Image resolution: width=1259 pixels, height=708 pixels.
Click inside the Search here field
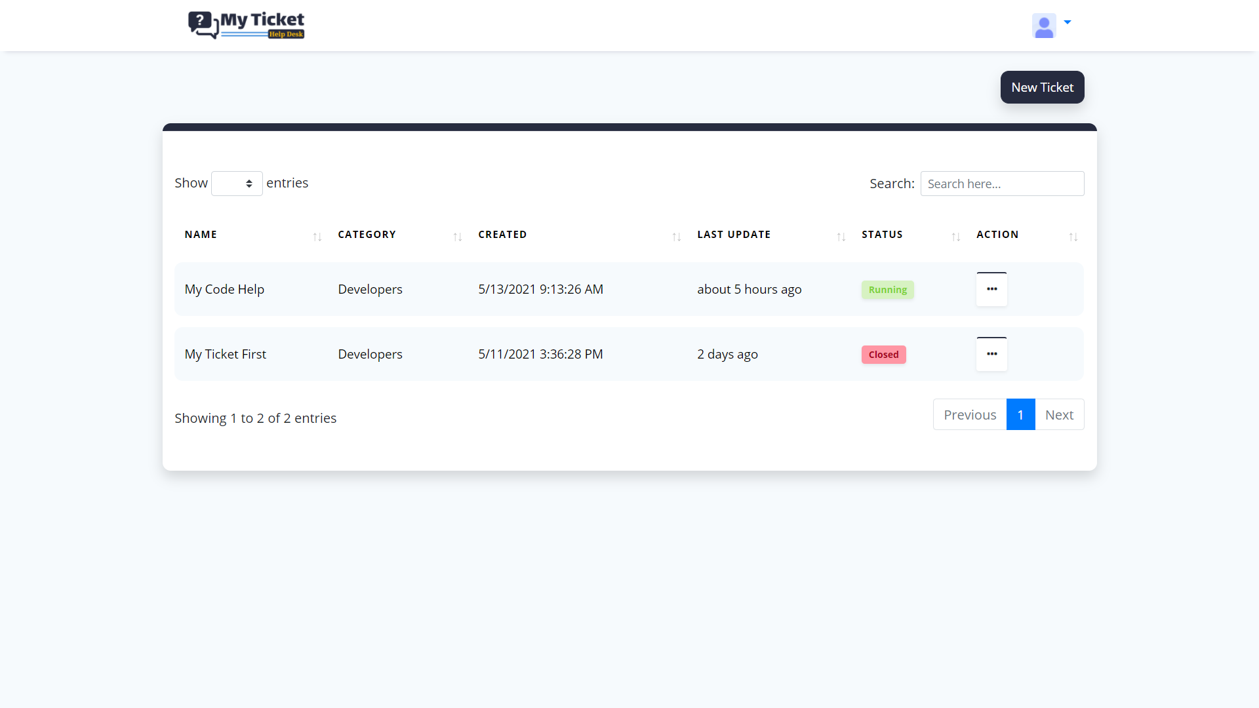[1002, 184]
